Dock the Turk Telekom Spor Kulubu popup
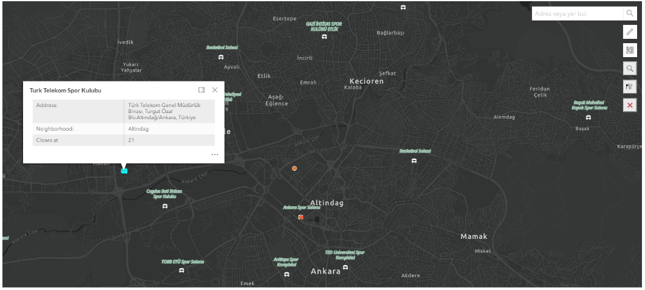Viewport: 645px width, 290px height. [x=202, y=90]
